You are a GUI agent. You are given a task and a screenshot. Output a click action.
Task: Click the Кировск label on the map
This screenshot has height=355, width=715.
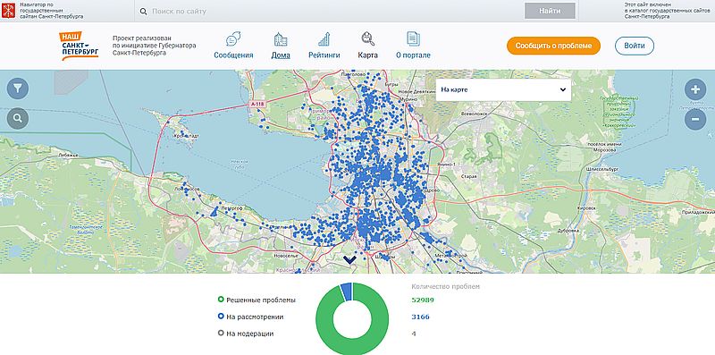click(586, 207)
